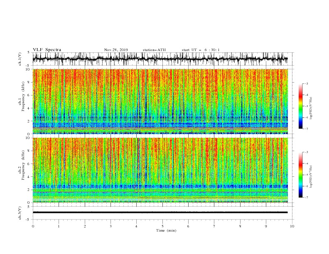The width and height of the screenshot is (329, 254).
Task: Select the ch.2 "Frequency (kHz)" axis label
Action: pyautogui.click(x=23, y=165)
